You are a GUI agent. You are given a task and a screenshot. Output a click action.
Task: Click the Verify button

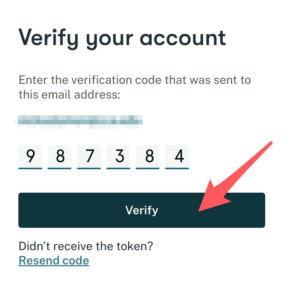coord(142,210)
